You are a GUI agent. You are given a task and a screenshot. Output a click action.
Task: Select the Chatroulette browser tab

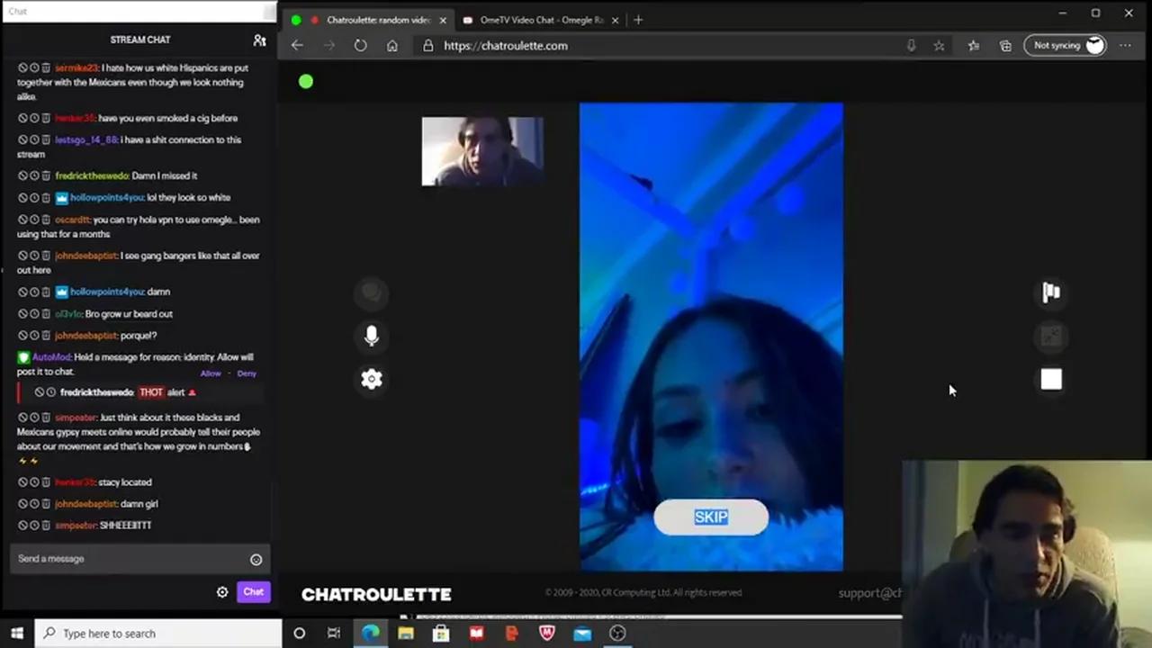[x=378, y=19]
